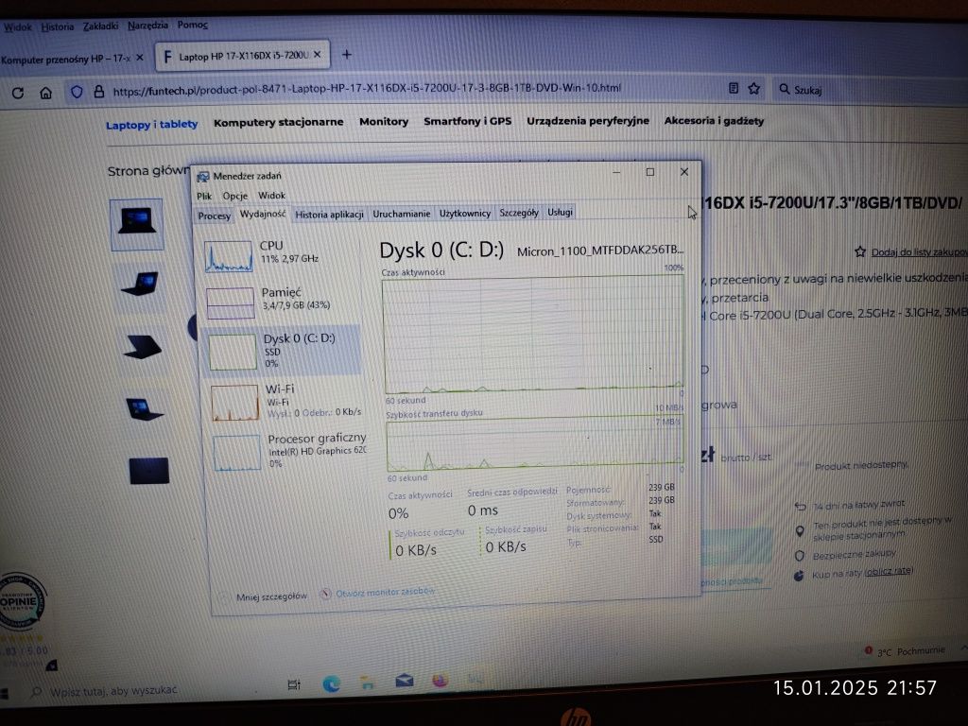Viewport: 968px width, 726px height.
Task: Click the Szukaj search field
Action: coord(864,90)
